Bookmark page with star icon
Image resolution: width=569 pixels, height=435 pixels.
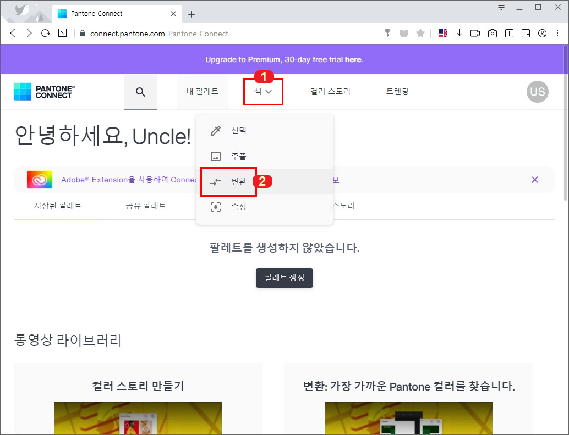[420, 34]
